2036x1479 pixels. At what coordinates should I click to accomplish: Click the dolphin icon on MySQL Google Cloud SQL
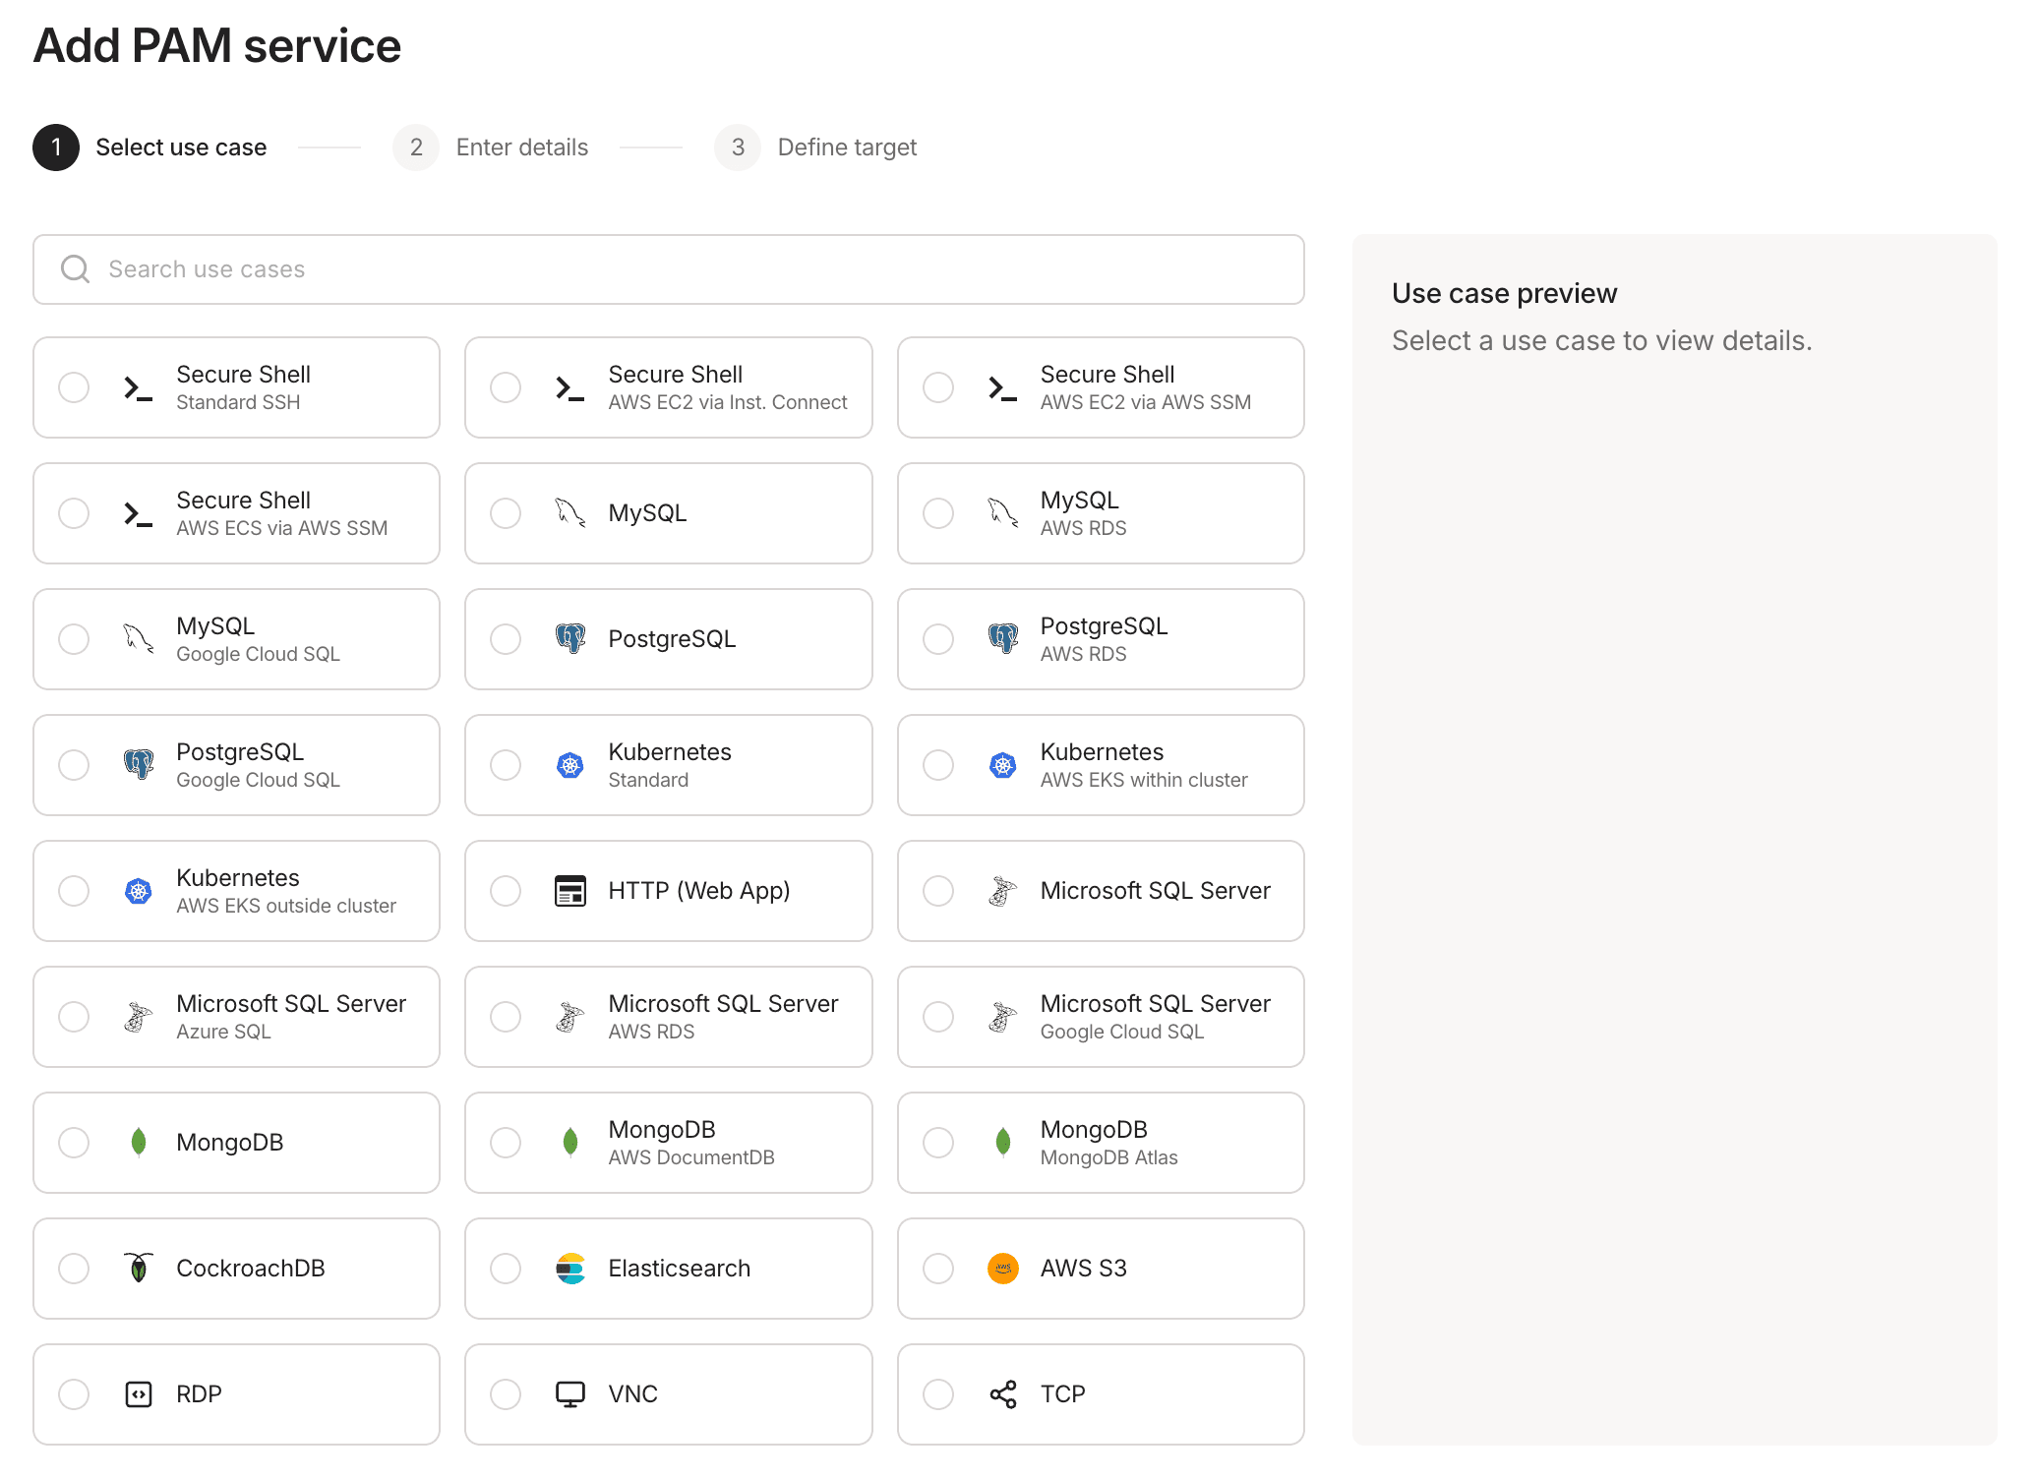139,639
